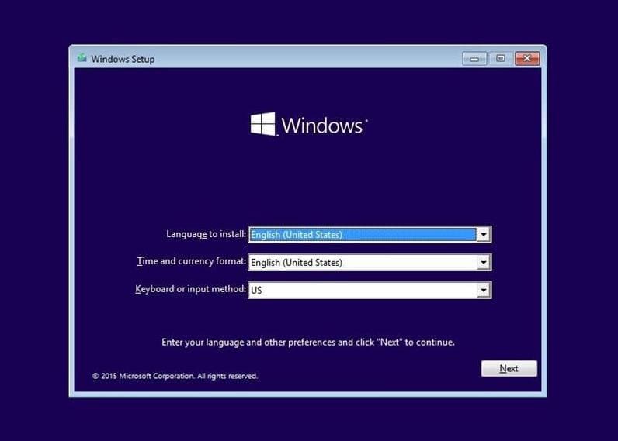This screenshot has width=618, height=441.
Task: Open the Time and currency format arrow
Action: pyautogui.click(x=484, y=263)
